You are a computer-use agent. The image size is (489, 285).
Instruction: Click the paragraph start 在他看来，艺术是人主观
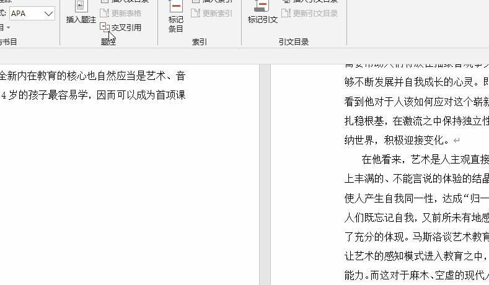425,160
